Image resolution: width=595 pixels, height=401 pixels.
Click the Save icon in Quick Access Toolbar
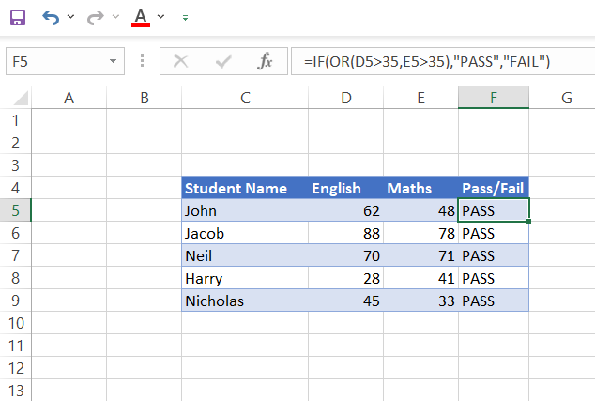click(17, 17)
